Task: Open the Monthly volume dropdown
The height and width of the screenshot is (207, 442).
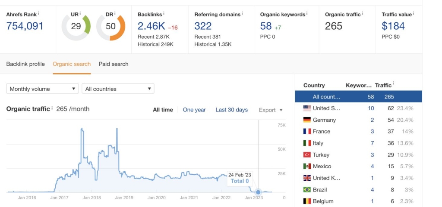Action: point(42,89)
